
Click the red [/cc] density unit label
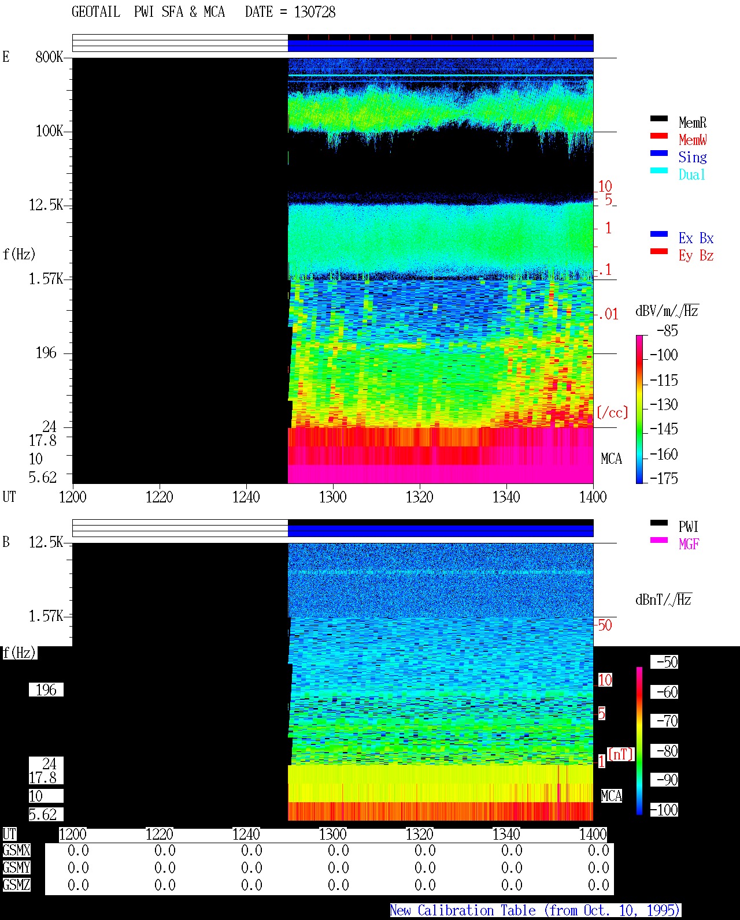[612, 412]
